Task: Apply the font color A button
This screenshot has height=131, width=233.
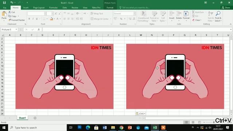Action: point(58,19)
